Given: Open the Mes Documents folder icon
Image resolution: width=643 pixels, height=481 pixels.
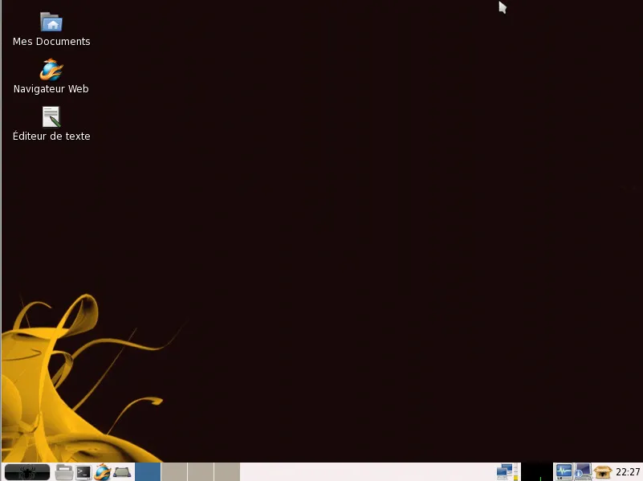Looking at the screenshot, I should point(51,22).
